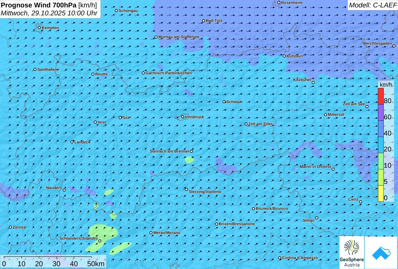Click the Nauders label
Screen dimensions: 398x269
click(54, 188)
